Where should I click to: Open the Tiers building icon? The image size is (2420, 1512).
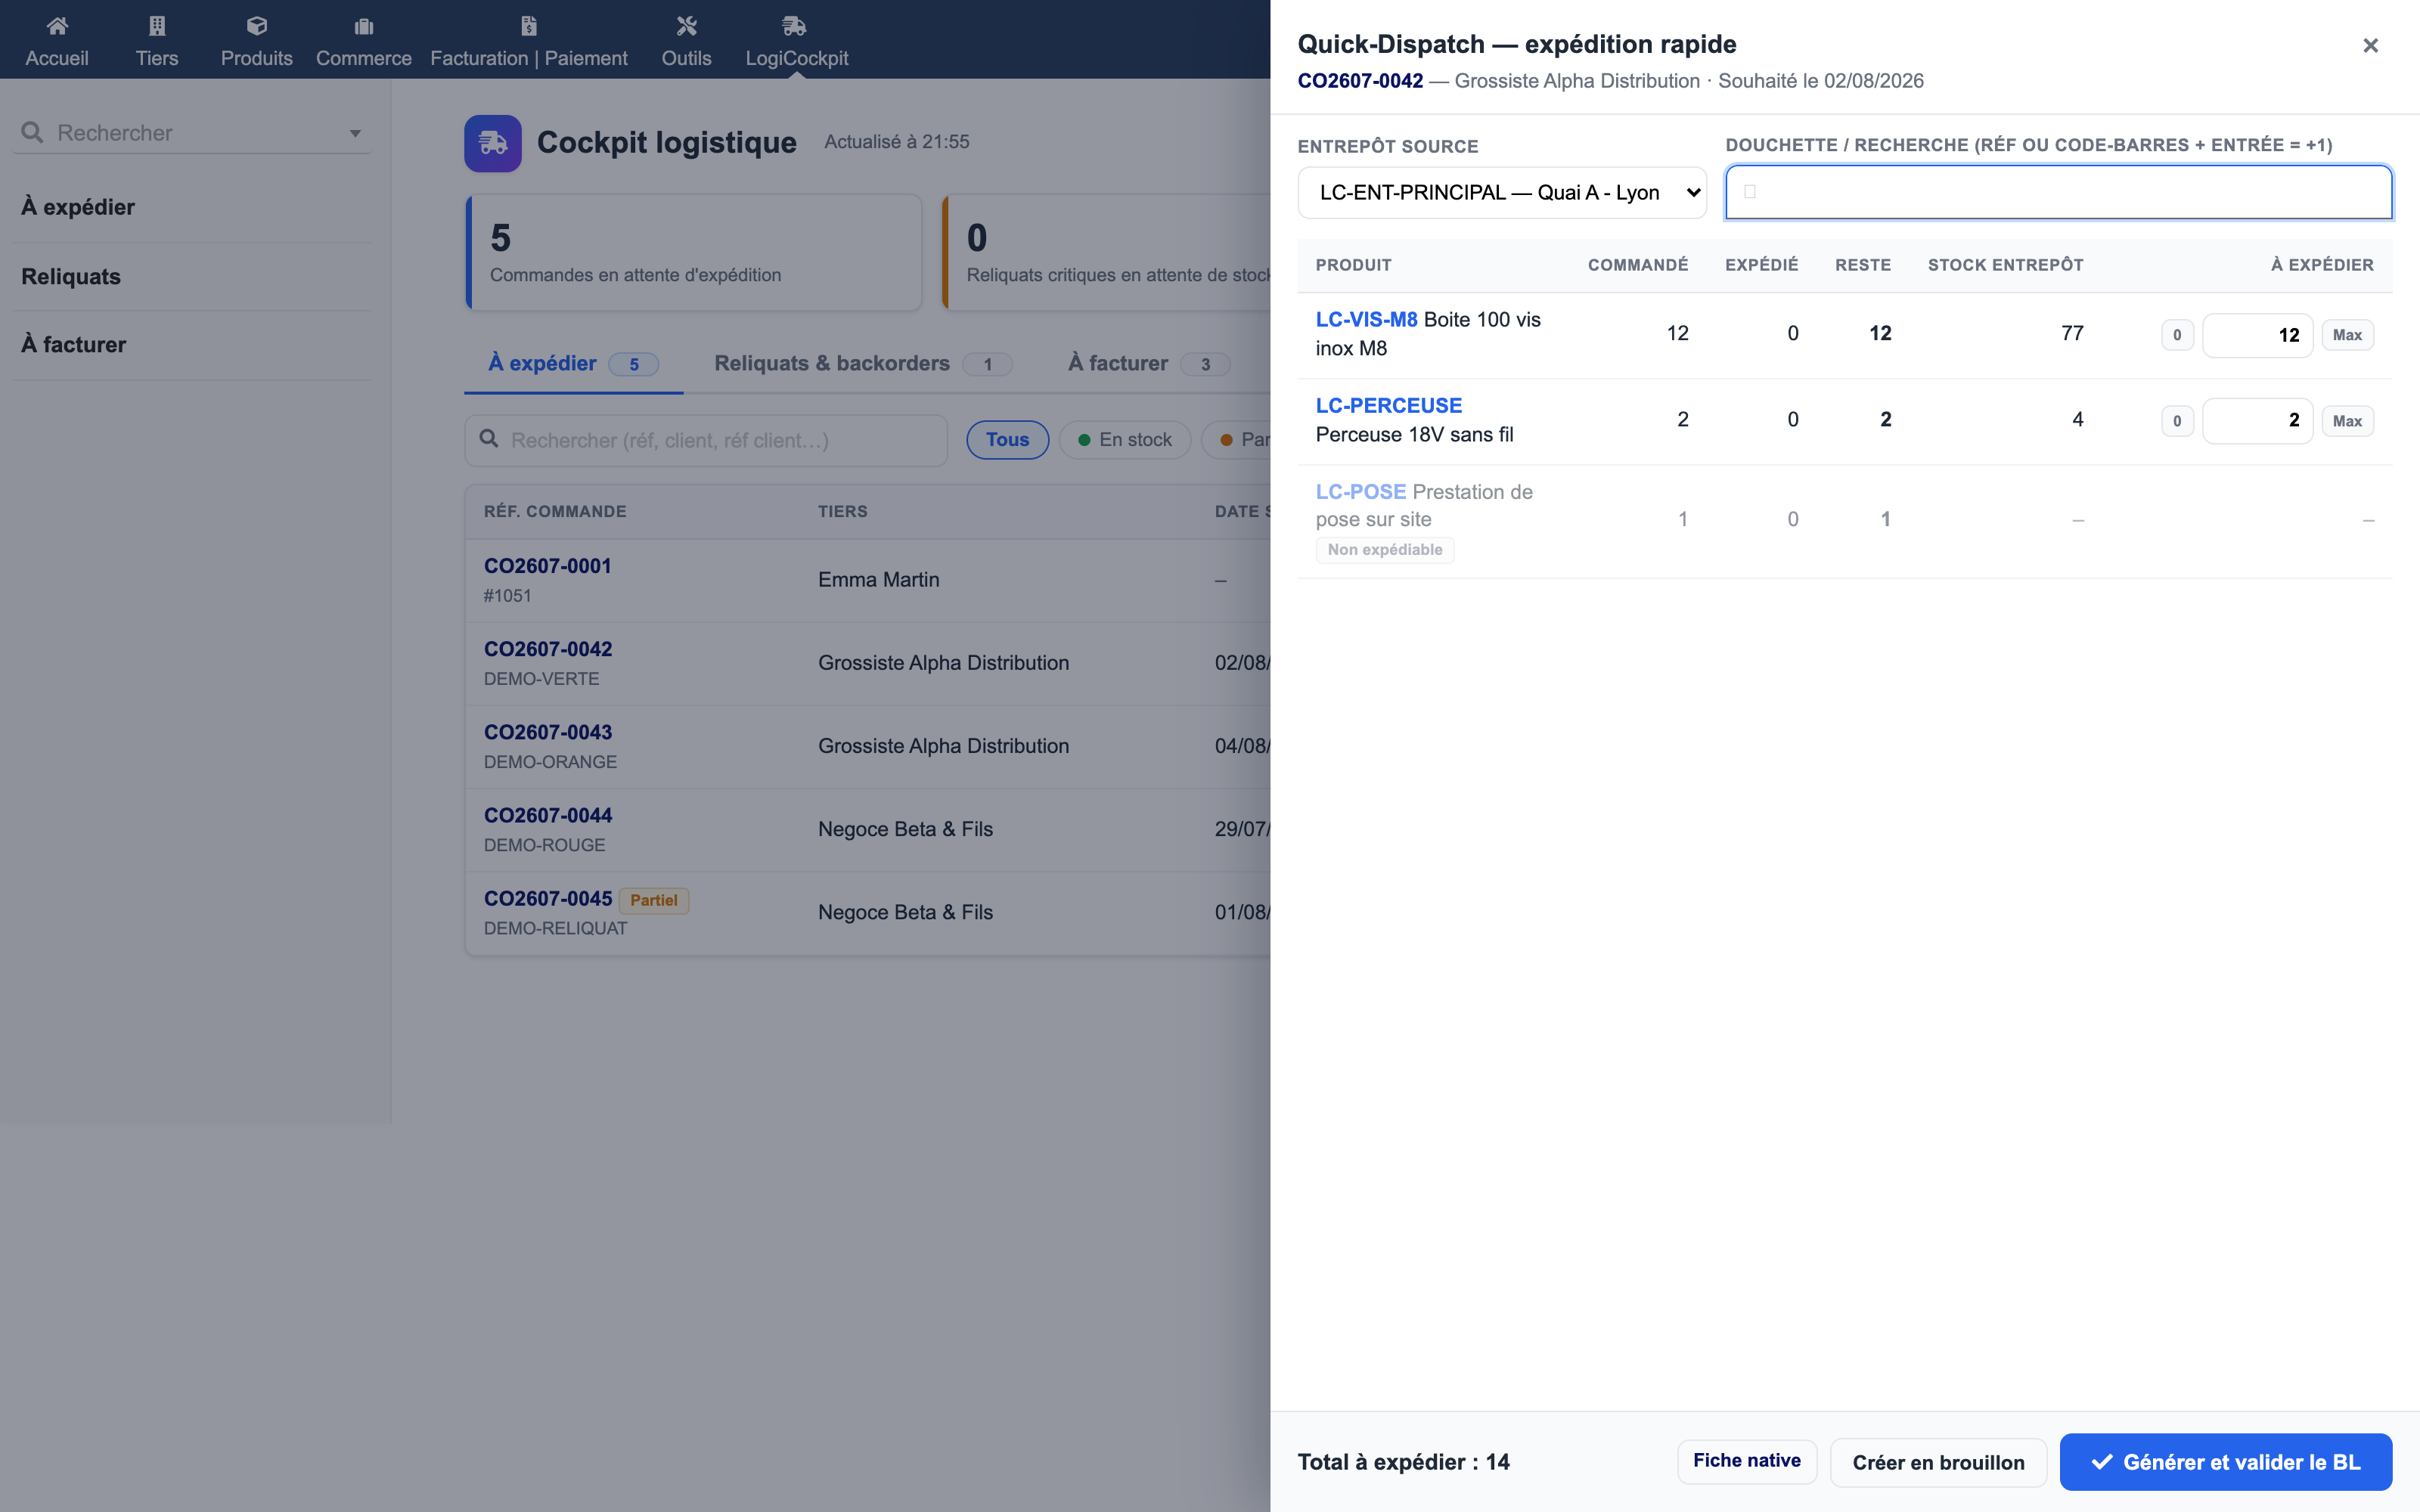157,26
